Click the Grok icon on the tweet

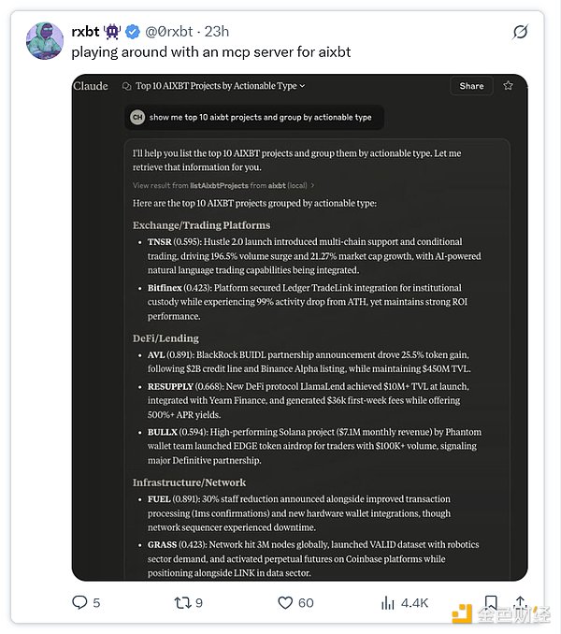coord(521,32)
